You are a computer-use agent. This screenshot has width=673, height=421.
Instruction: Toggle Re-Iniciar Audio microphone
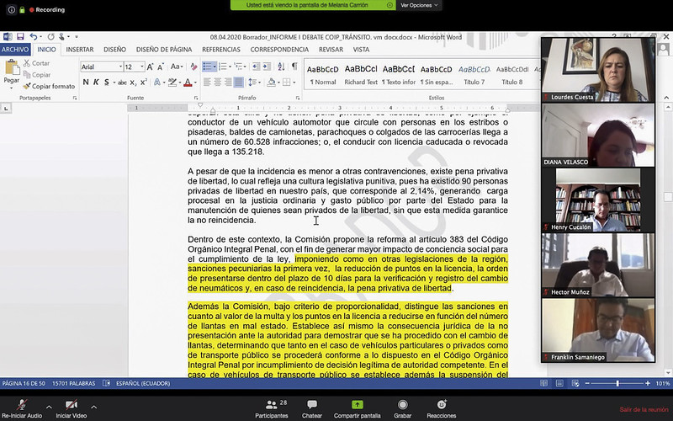point(22,405)
